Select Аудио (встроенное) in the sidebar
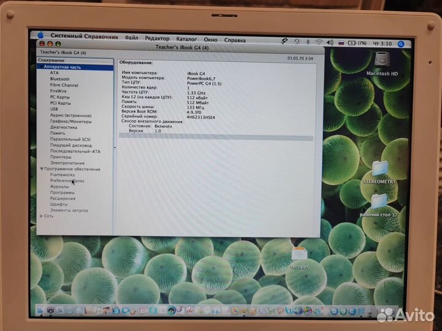Image resolution: width=442 pixels, height=331 pixels. tap(71, 115)
